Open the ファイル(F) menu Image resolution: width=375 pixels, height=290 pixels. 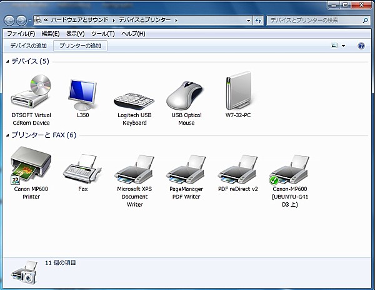pyautogui.click(x=21, y=34)
